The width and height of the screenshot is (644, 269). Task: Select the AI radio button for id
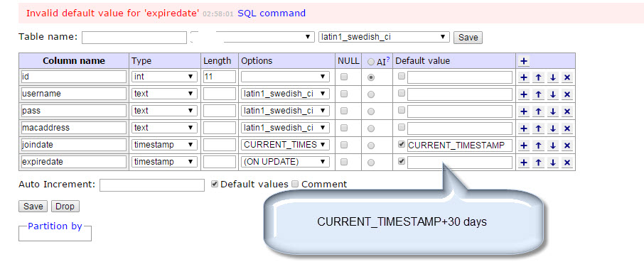371,77
